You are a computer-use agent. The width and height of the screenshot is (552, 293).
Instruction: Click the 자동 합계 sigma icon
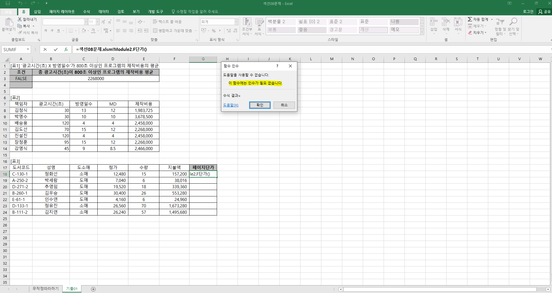[x=470, y=19]
